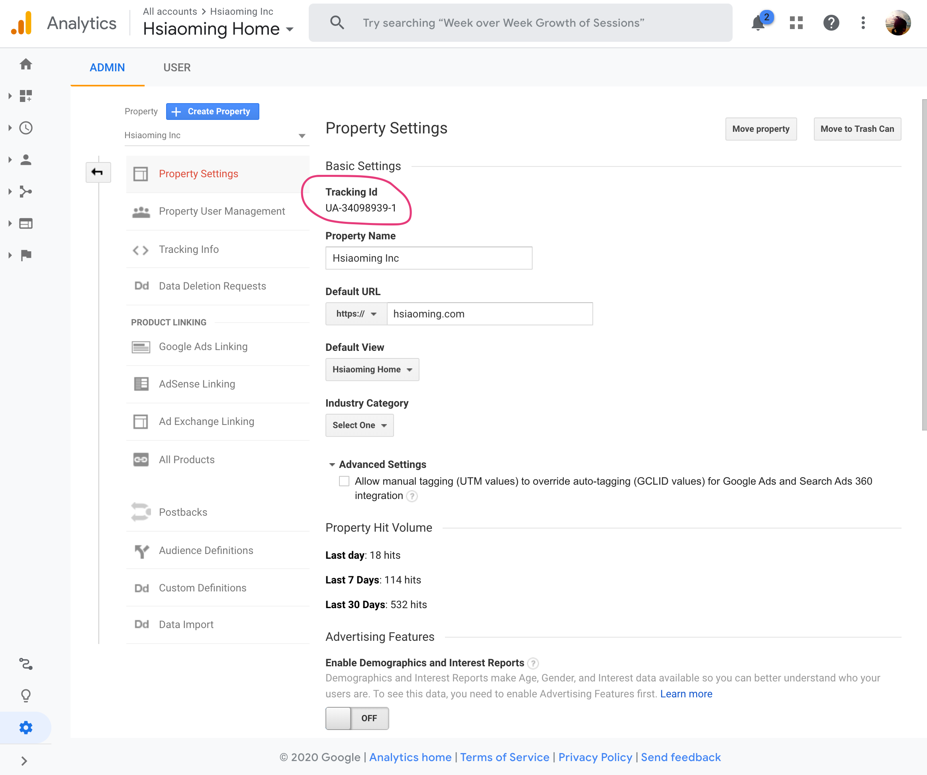Click the user profile avatar
The height and width of the screenshot is (775, 927).
click(x=898, y=23)
